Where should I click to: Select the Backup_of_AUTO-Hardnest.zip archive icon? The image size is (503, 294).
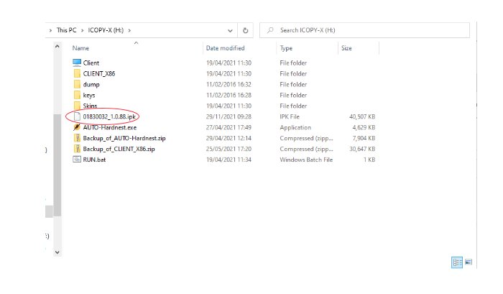pos(77,138)
